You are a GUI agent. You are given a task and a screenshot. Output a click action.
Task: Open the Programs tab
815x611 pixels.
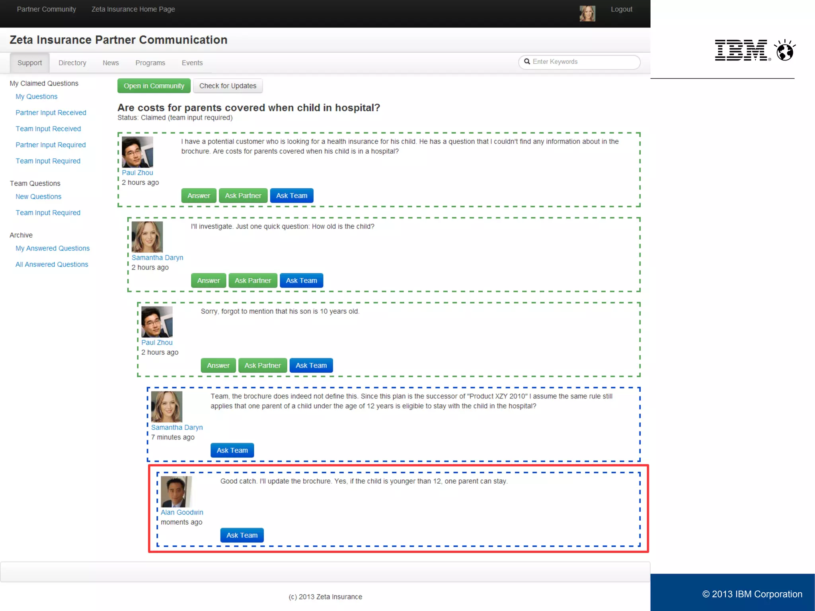pos(150,63)
